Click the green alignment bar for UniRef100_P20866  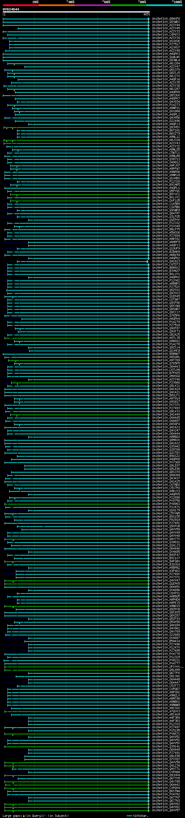click(80, 383)
